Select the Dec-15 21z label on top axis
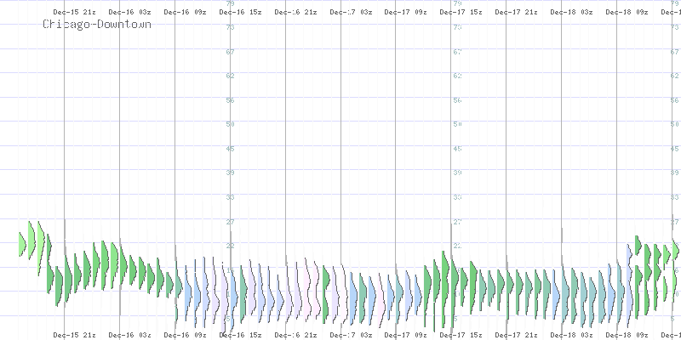 click(74, 13)
